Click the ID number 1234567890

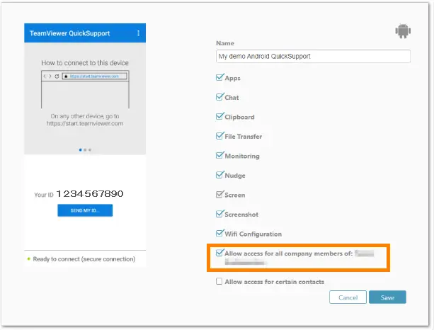click(90, 194)
